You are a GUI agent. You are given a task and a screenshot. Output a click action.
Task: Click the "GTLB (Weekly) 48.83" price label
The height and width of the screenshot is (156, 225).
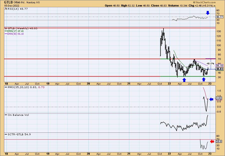[x=22, y=28]
